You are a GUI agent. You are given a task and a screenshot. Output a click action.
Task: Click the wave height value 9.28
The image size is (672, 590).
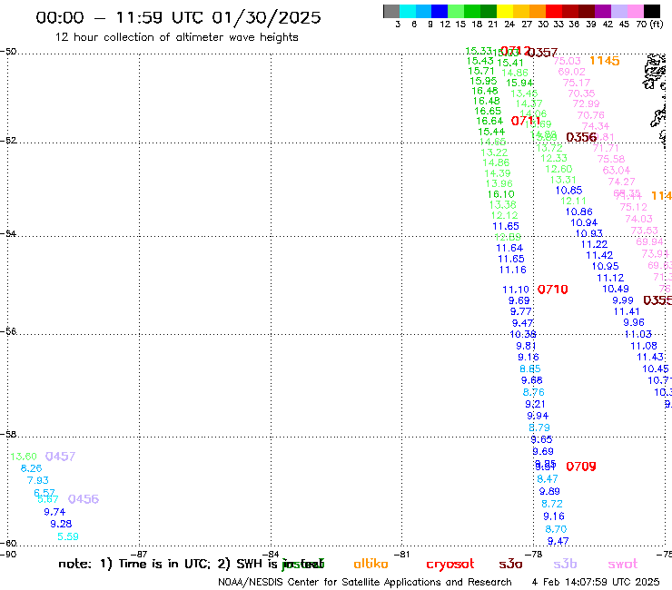(x=61, y=524)
